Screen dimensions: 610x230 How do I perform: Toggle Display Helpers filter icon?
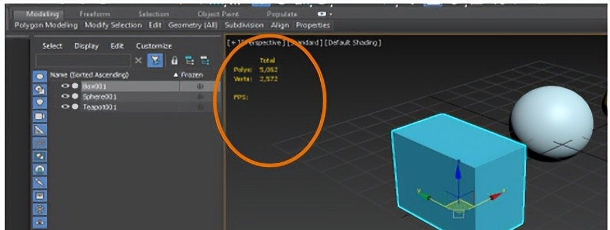(40, 129)
